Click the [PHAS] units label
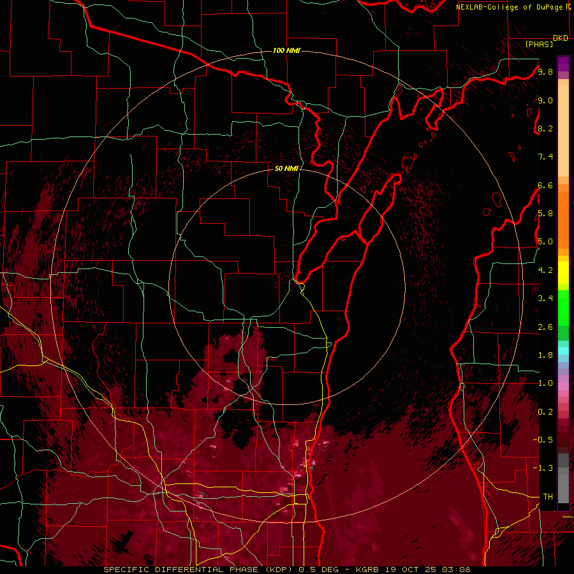The height and width of the screenshot is (574, 574). tap(539, 44)
